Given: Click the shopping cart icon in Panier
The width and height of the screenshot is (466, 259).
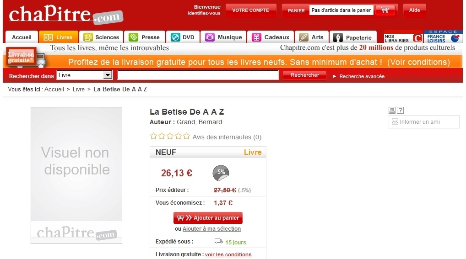Looking at the screenshot, I should pos(385,10).
